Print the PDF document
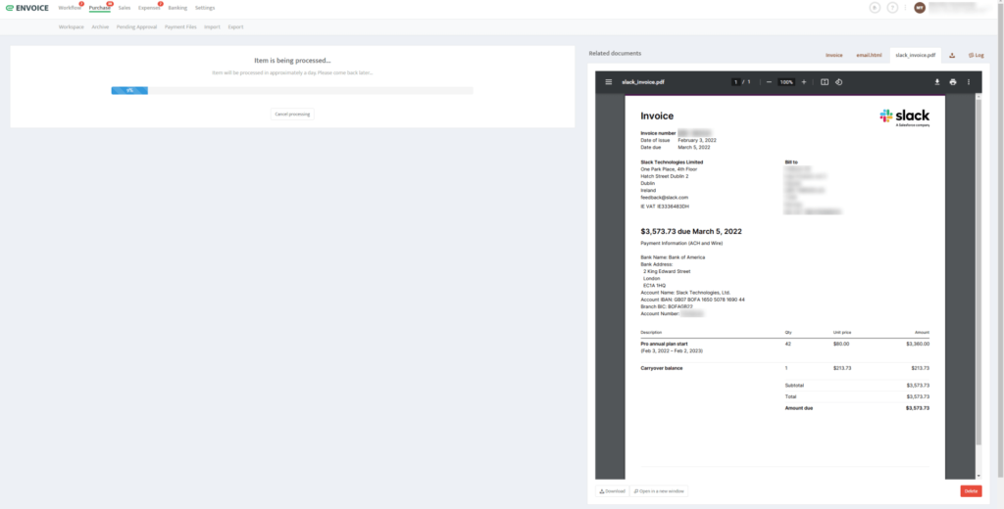The width and height of the screenshot is (1004, 509). pyautogui.click(x=953, y=82)
